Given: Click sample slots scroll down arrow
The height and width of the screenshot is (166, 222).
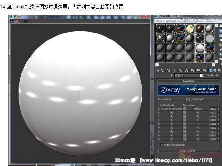Looking at the screenshot, I should pos(217,61).
